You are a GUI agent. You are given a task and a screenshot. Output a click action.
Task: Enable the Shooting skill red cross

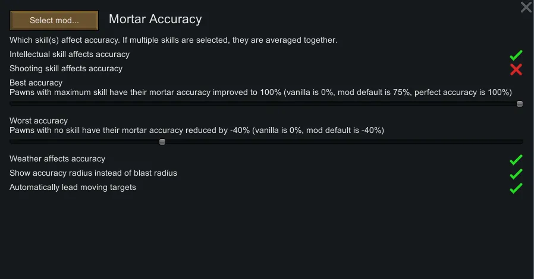516,69
